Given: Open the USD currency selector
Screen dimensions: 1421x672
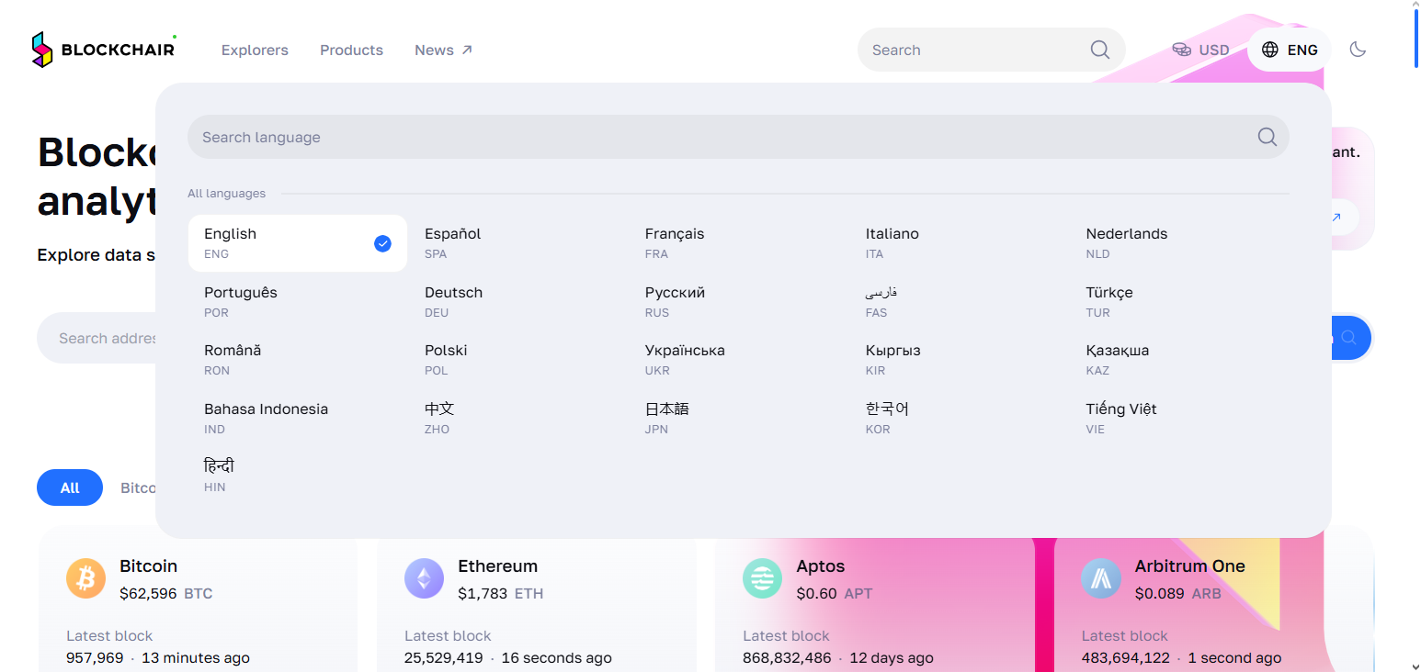Looking at the screenshot, I should [x=1200, y=50].
